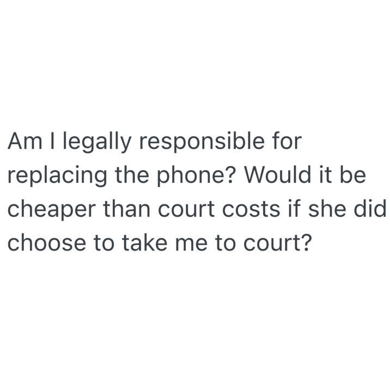Click the word "costs"
The image size is (390, 390).
coord(251,209)
